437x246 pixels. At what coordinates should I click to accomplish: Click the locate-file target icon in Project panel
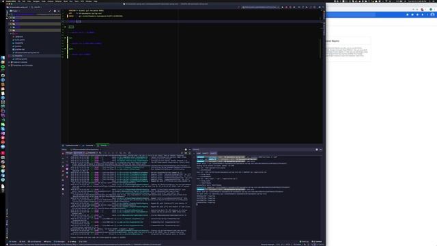pos(50,11)
